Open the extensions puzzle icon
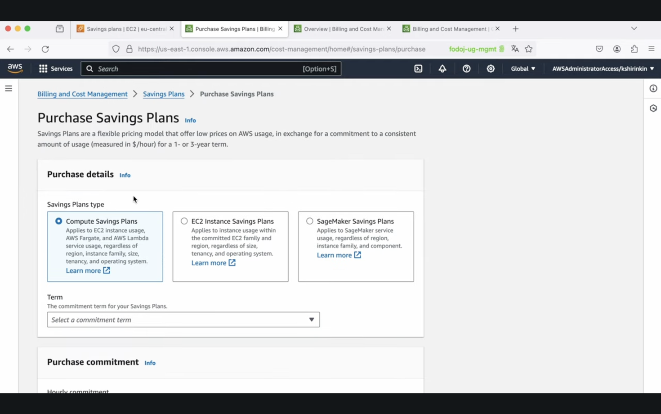This screenshot has height=414, width=661. (634, 49)
